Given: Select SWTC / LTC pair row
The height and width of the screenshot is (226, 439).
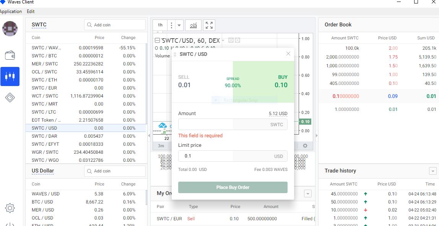Looking at the screenshot, I should [x=86, y=112].
